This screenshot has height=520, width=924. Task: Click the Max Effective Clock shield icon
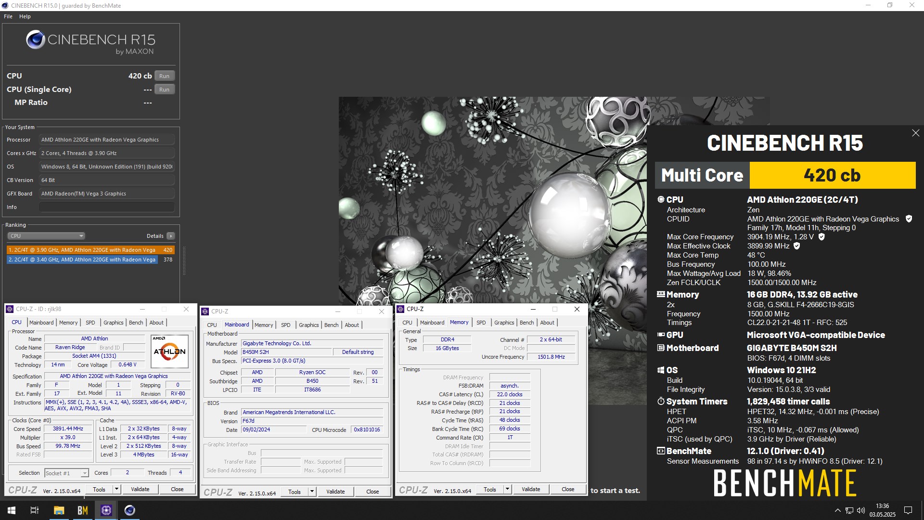coord(796,246)
